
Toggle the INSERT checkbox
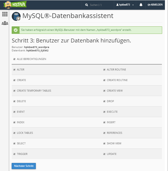click(x=104, y=122)
